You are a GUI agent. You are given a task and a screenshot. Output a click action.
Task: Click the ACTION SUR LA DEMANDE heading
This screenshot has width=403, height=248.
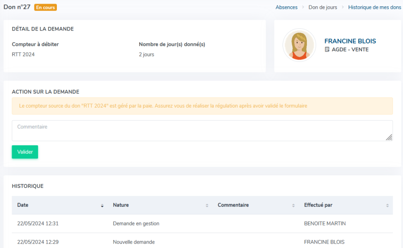pyautogui.click(x=46, y=92)
